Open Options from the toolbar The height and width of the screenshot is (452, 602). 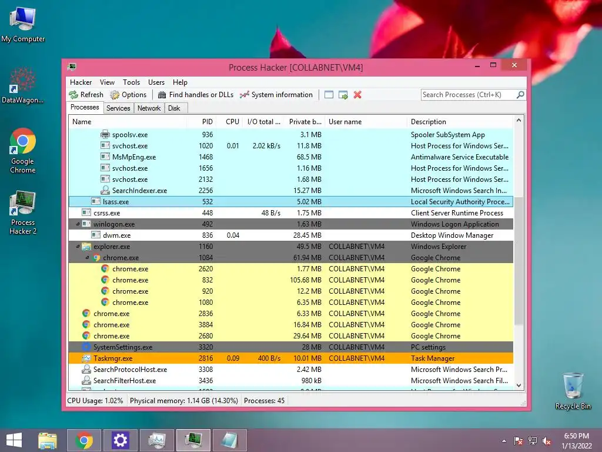128,95
